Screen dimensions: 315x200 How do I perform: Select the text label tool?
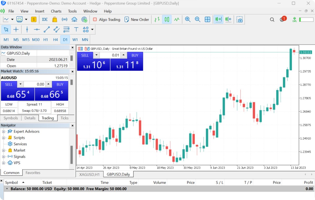[x=76, y=30]
